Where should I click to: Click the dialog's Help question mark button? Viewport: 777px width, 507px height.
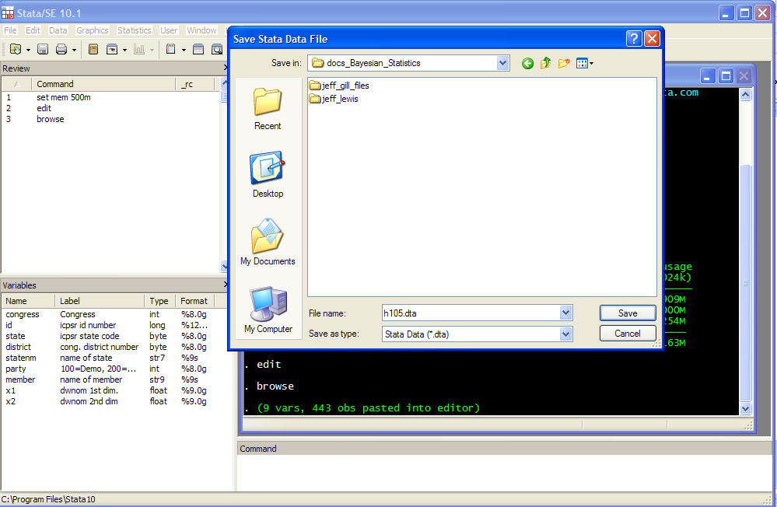click(634, 39)
